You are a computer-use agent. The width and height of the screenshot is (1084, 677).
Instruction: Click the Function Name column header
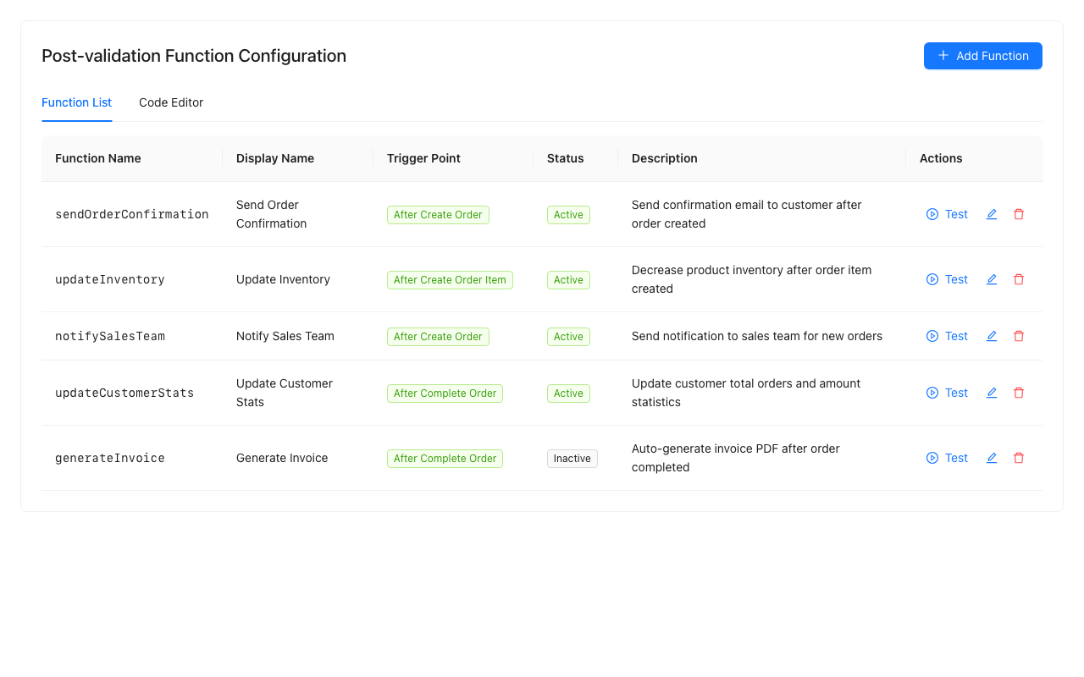98,158
